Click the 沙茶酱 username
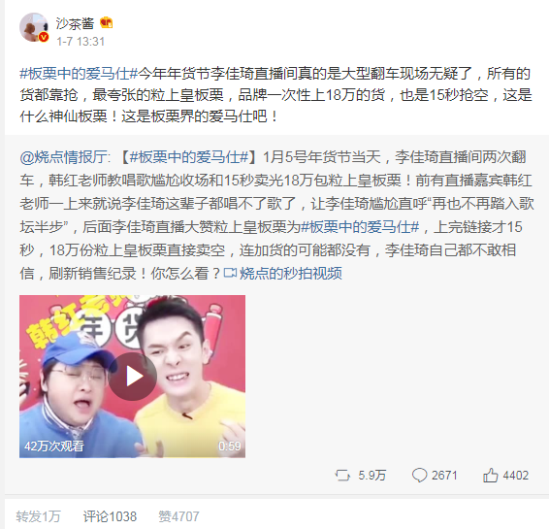549x529 pixels. point(75,23)
